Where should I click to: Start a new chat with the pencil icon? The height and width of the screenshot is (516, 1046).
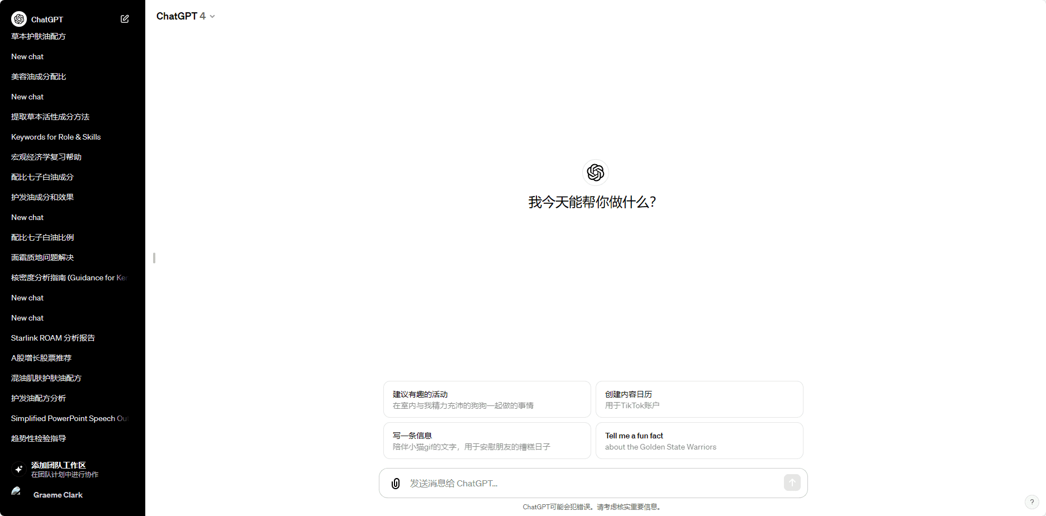125,19
